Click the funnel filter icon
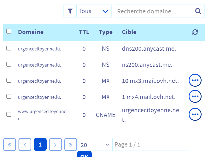The height and width of the screenshot is (157, 223). 70,11
